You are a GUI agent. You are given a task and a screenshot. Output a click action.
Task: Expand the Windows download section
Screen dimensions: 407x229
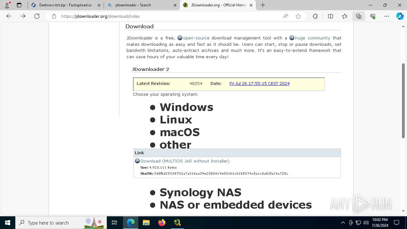pyautogui.click(x=186, y=107)
